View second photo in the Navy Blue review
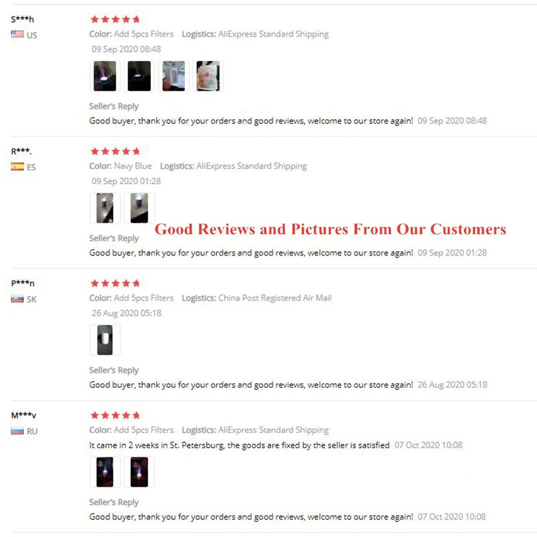The image size is (537, 537). pos(139,208)
